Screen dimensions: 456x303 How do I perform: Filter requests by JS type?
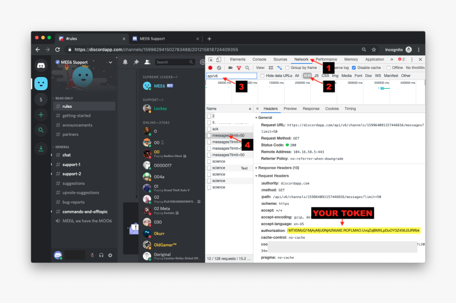tap(317, 76)
